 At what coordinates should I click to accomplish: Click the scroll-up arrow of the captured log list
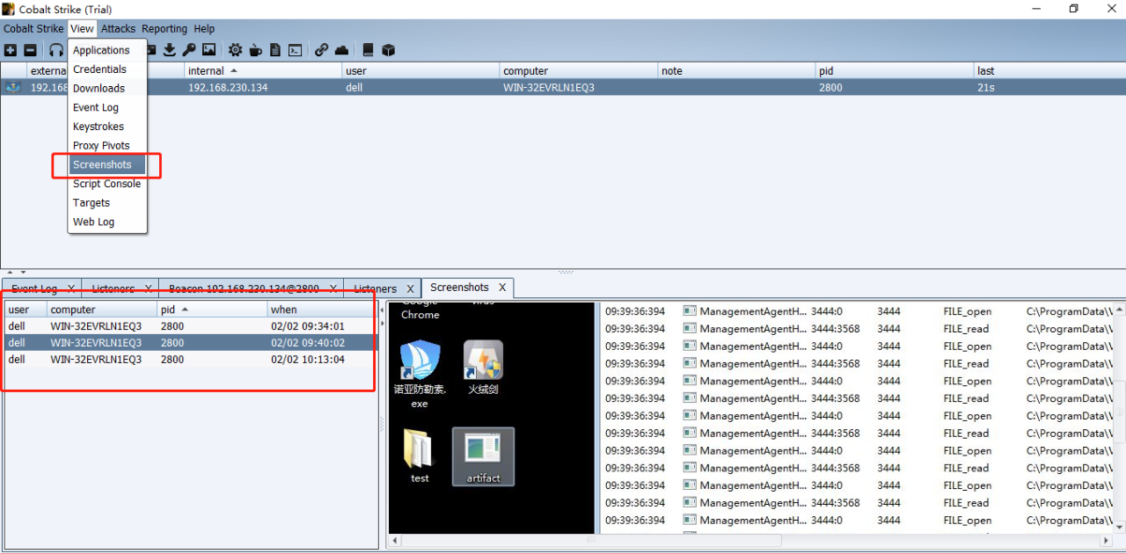[x=1119, y=310]
